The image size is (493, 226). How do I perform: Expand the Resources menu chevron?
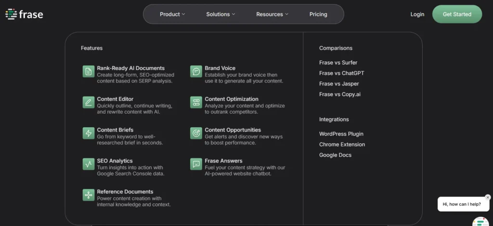286,14
